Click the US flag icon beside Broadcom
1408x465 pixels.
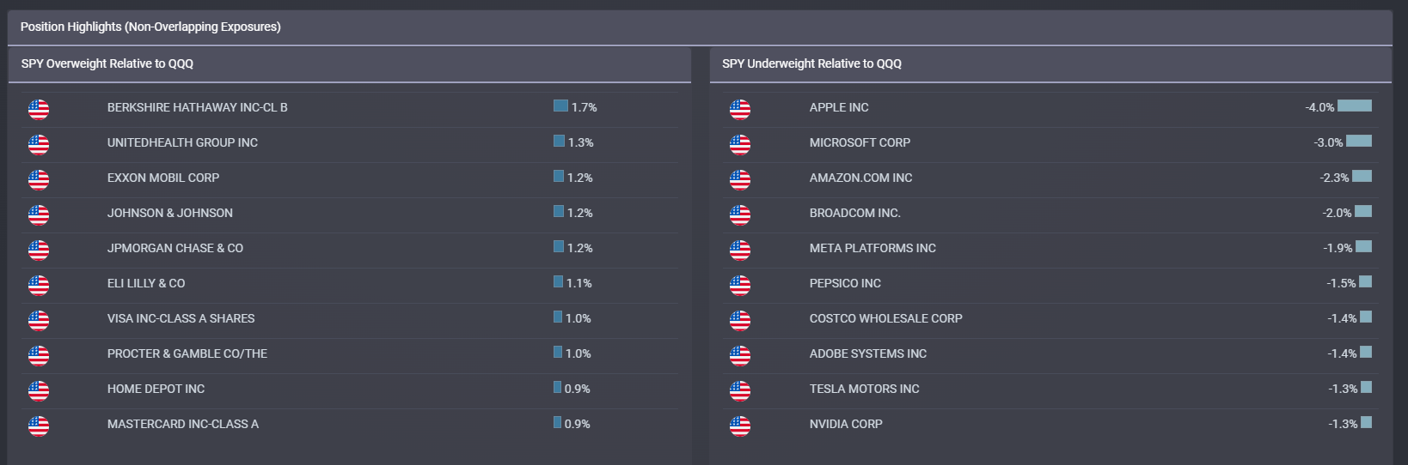click(740, 215)
